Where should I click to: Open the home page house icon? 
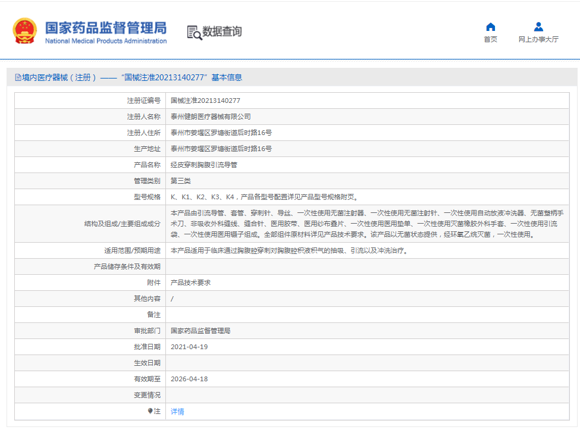(491, 27)
